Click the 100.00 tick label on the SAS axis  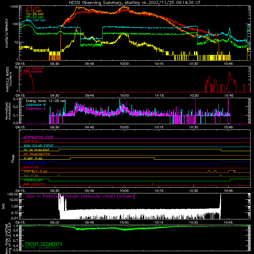click(x=13, y=194)
